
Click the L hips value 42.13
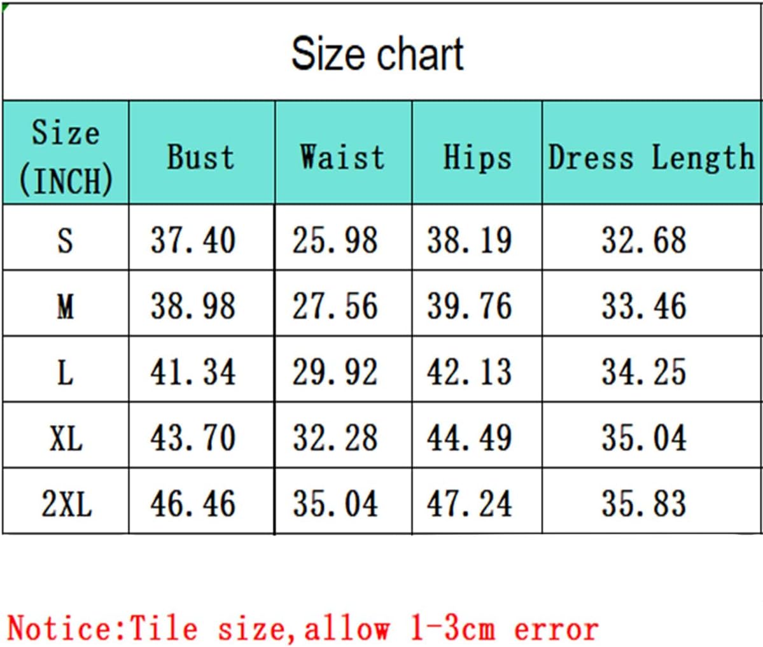(469, 372)
